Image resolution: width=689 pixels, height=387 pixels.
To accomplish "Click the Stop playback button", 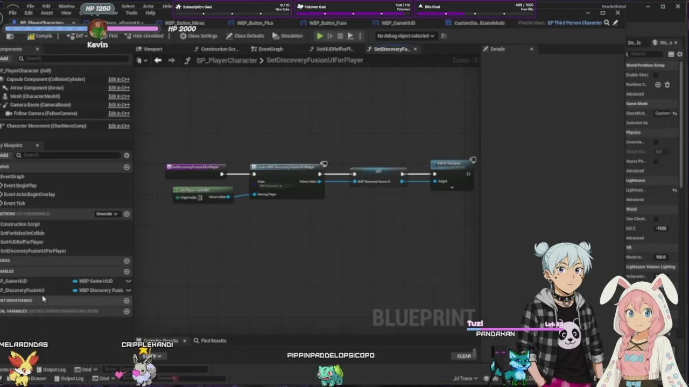I will click(x=340, y=36).
